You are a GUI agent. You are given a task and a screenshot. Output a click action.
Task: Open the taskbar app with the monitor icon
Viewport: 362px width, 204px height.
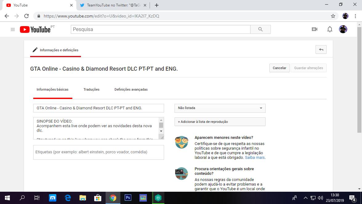(x=143, y=198)
